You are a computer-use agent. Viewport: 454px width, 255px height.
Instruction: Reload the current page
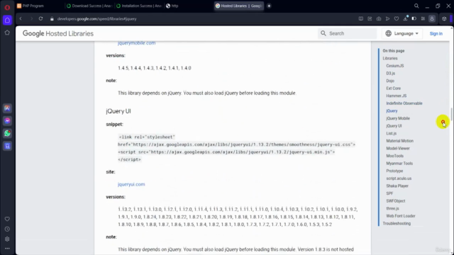coord(41,19)
